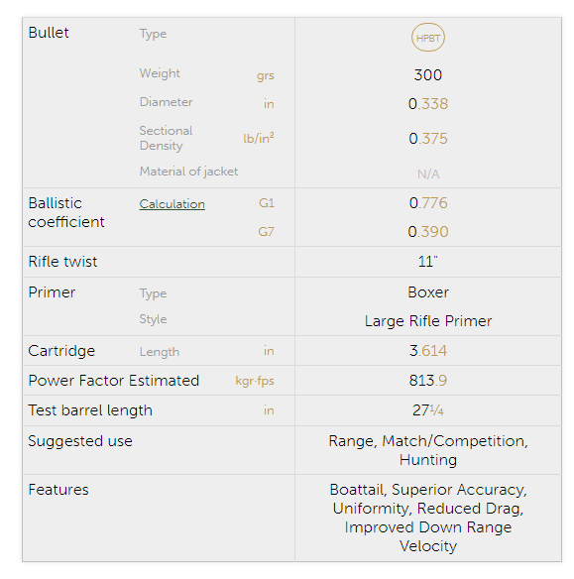
Task: Click the grs weight unit label
Action: [x=266, y=75]
